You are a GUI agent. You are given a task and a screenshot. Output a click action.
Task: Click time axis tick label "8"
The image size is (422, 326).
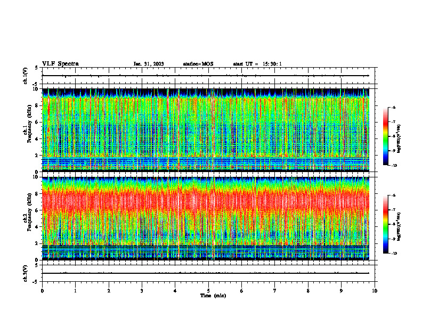click(x=308, y=291)
